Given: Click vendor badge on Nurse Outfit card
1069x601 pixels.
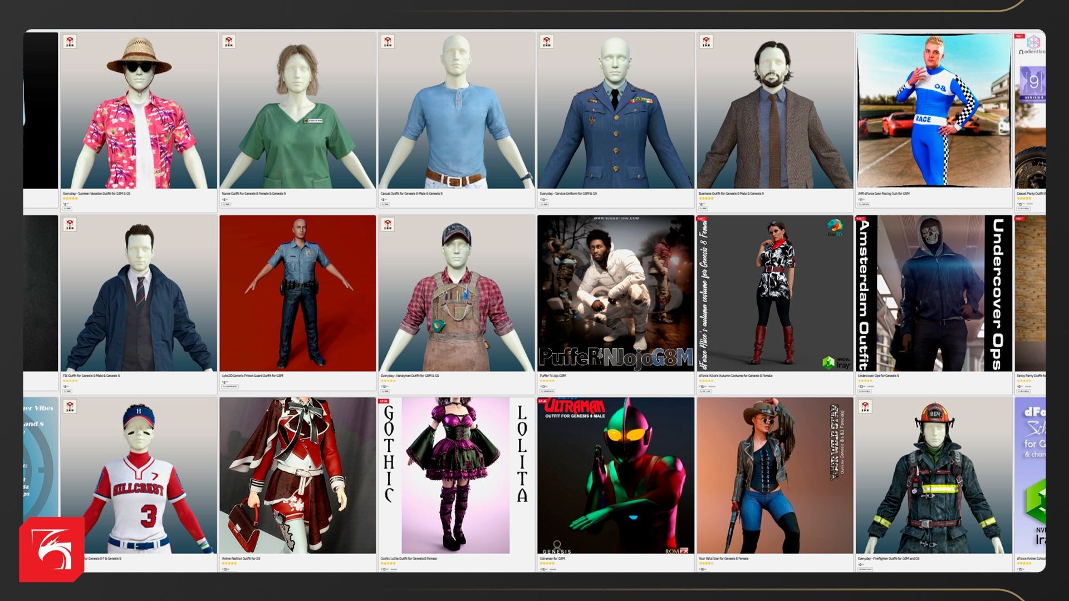Looking at the screenshot, I should point(228,41).
